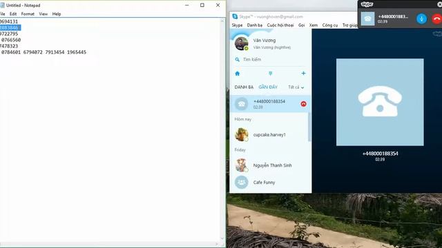The height and width of the screenshot is (248, 442).
Task: Click the phone thumbnail in the call popup
Action: (x=368, y=19)
